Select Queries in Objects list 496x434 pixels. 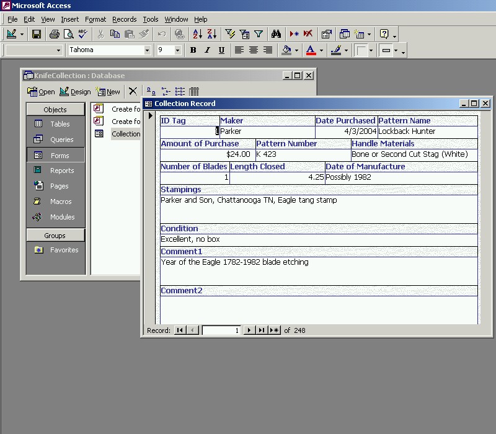pos(56,139)
